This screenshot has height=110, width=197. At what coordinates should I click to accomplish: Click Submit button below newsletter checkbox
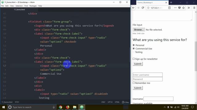pos(138,64)
